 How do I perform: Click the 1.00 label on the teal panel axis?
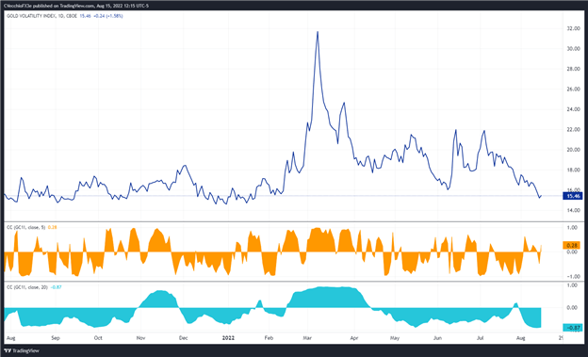point(573,285)
